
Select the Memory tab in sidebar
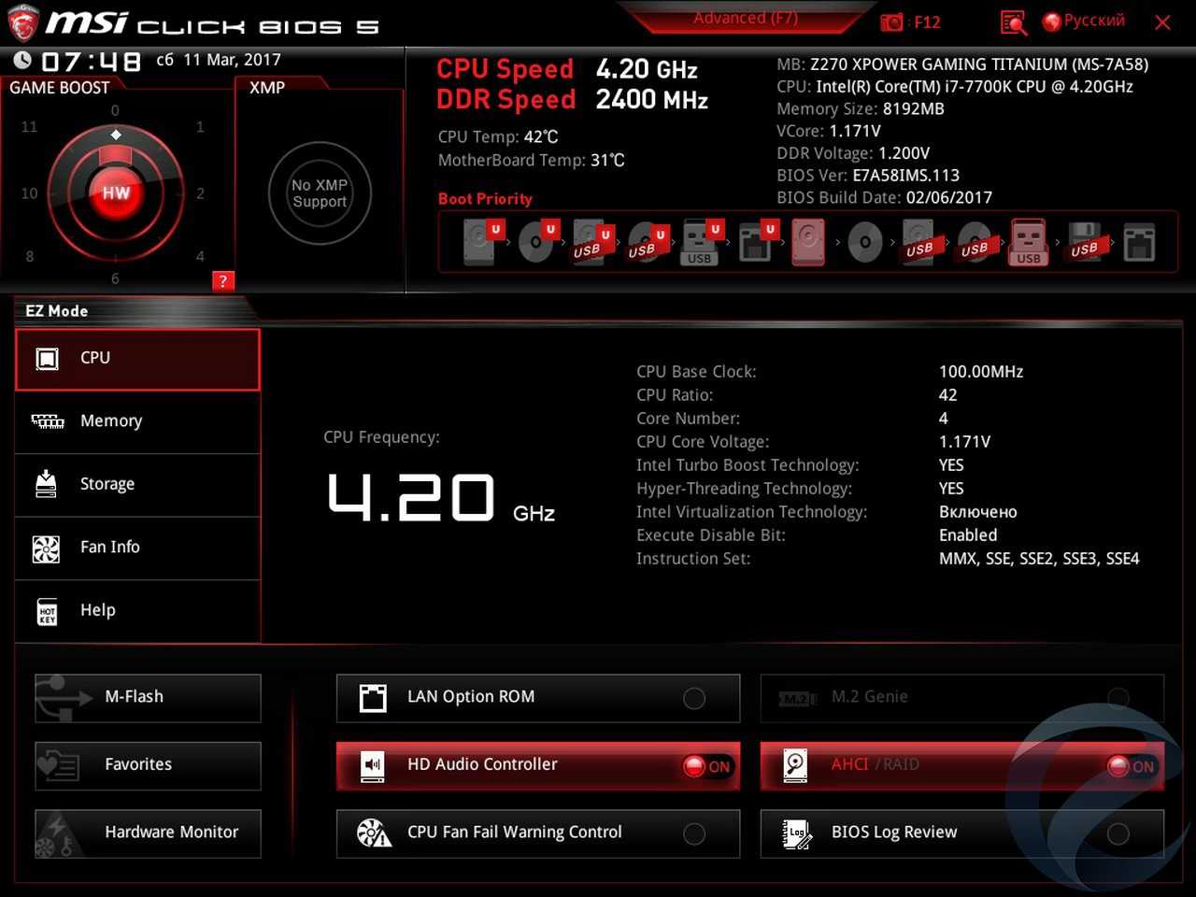(137, 421)
